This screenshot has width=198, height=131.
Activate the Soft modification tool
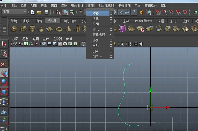4,111
